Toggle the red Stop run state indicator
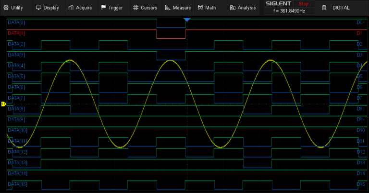The width and height of the screenshot is (369, 193). point(303,4)
